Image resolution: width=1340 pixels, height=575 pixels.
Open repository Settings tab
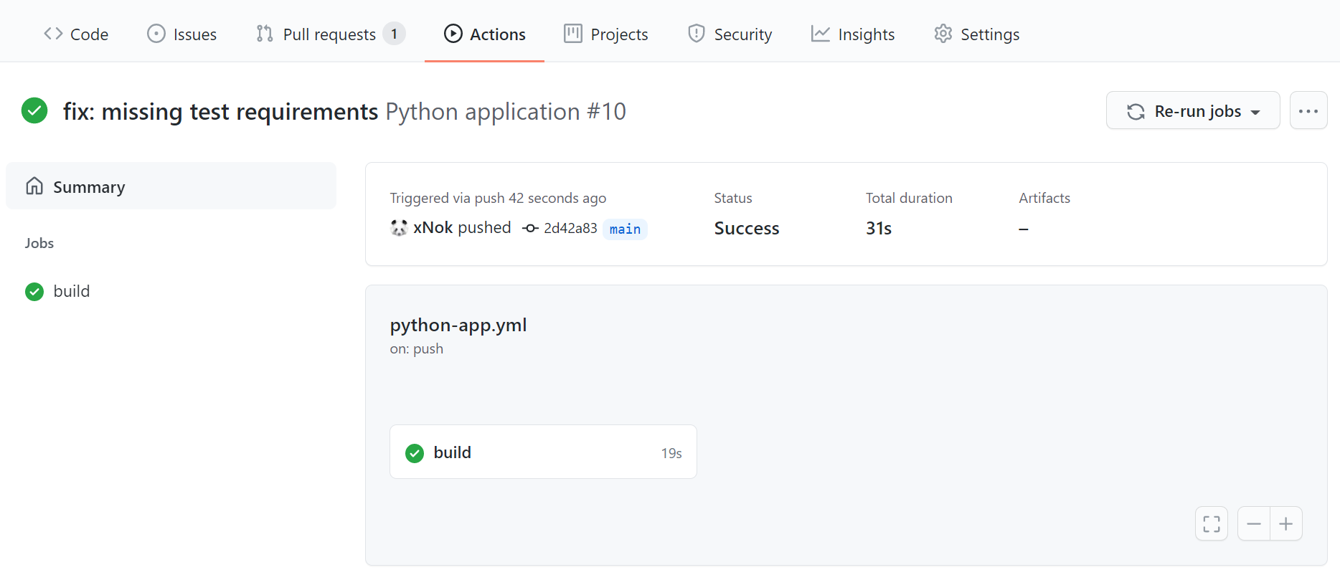click(x=976, y=34)
